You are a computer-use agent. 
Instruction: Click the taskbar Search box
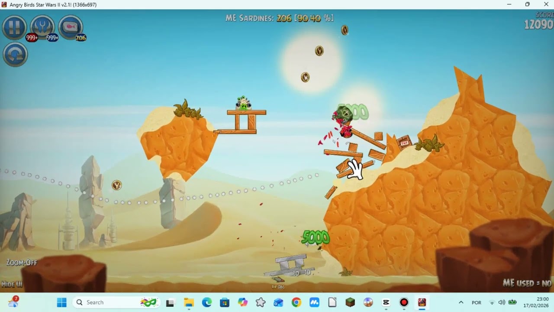(117, 302)
